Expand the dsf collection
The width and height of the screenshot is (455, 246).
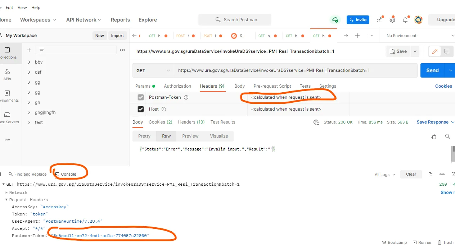[x=29, y=72]
